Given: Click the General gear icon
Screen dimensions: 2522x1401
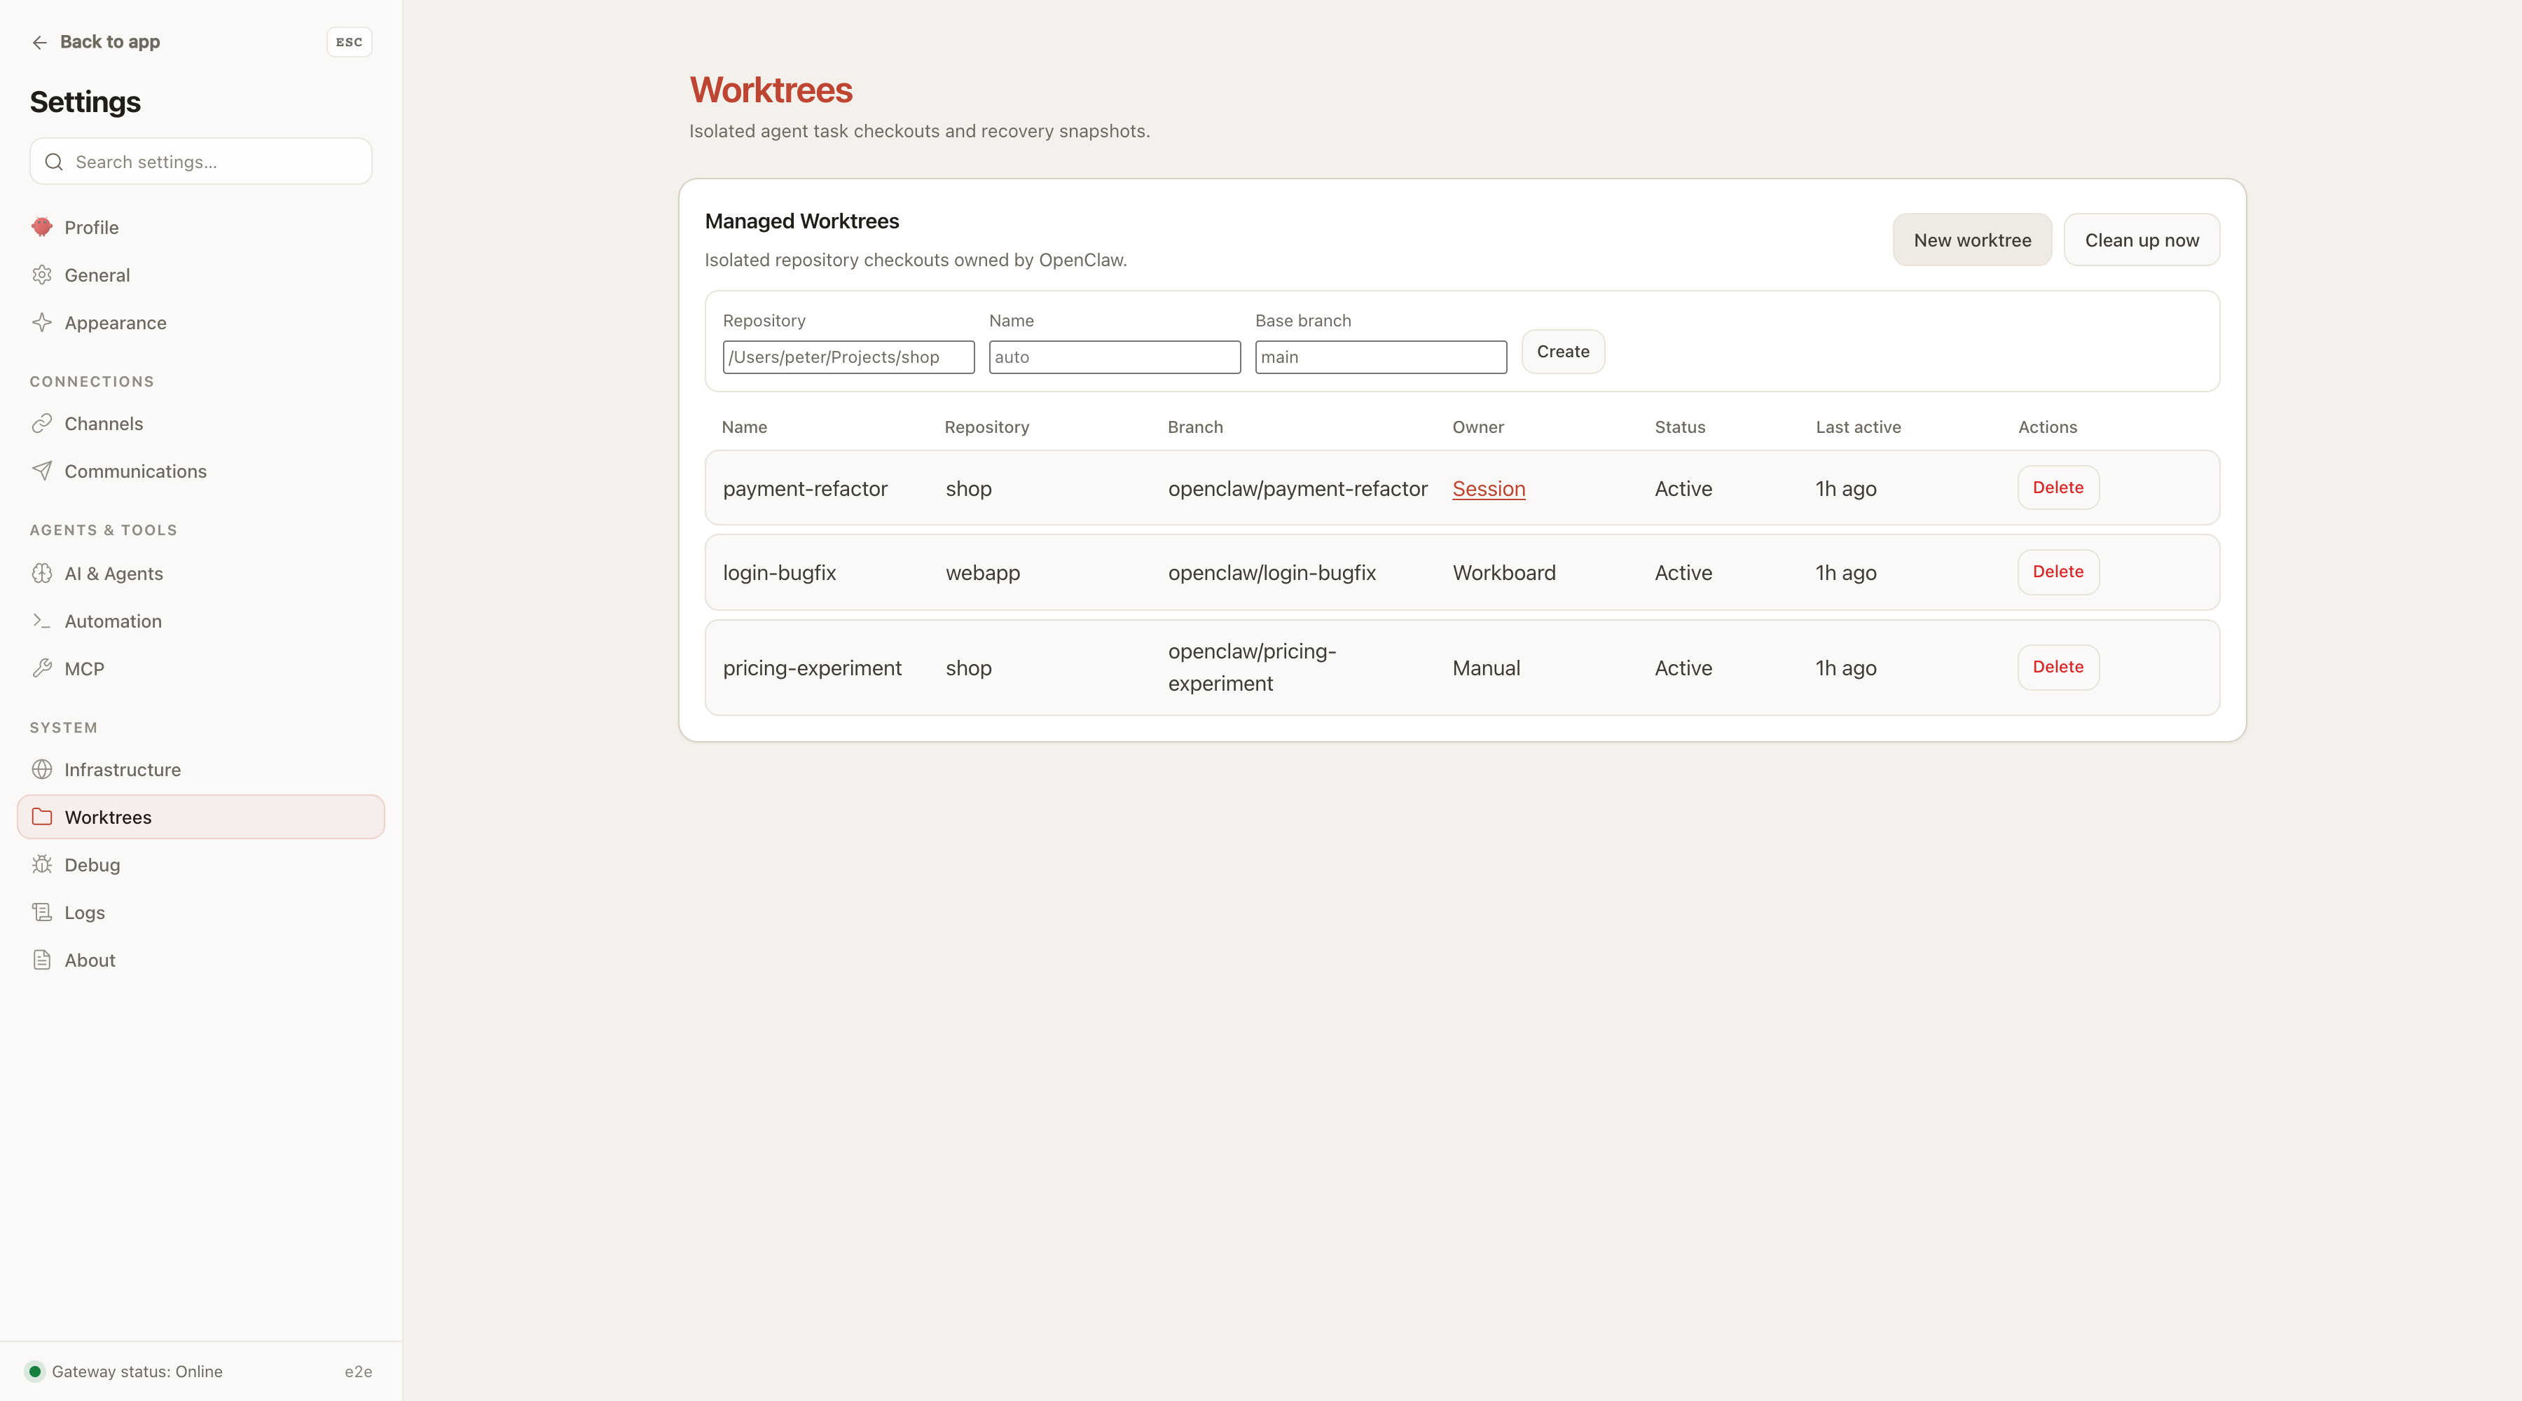Looking at the screenshot, I should pos(42,275).
